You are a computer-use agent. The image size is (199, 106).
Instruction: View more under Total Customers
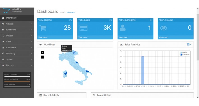click(124, 37)
